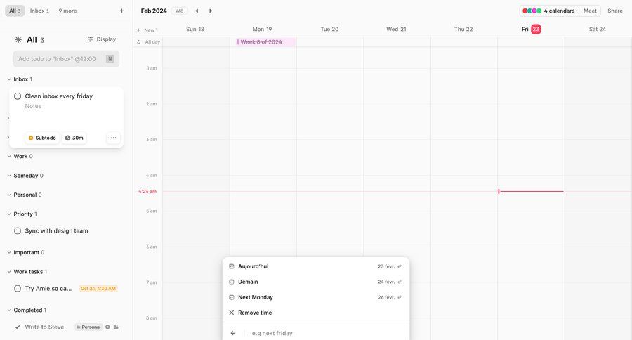Viewport: 632px width, 340px height.
Task: Click the plus icon to add a list tab
Action: coord(121,11)
